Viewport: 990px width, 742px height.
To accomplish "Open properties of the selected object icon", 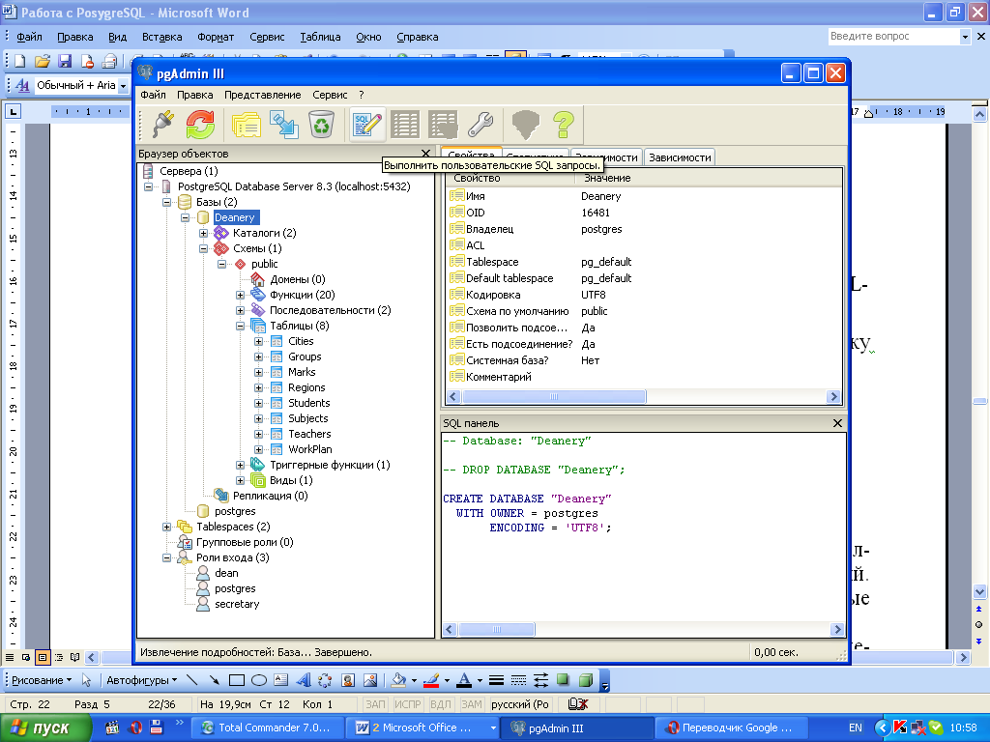I will tap(247, 124).
